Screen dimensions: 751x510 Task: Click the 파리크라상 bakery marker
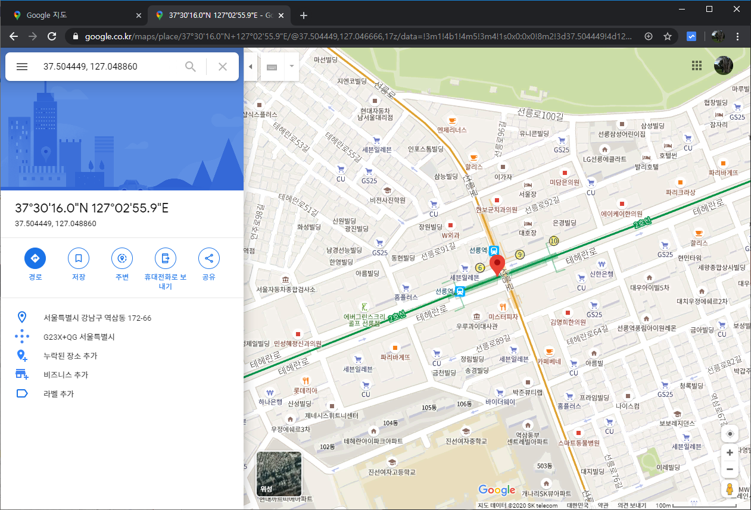681,182
